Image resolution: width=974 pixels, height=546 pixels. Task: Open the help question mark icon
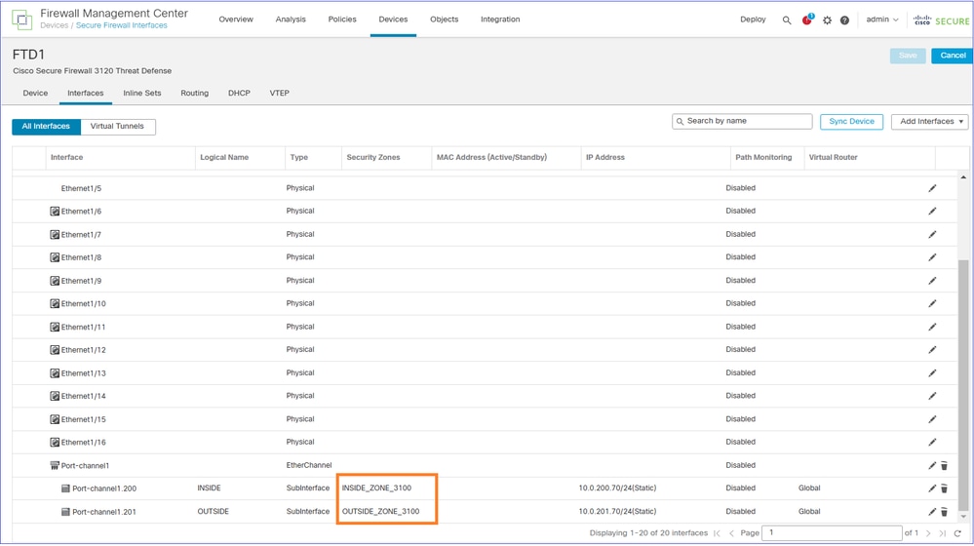(x=844, y=19)
